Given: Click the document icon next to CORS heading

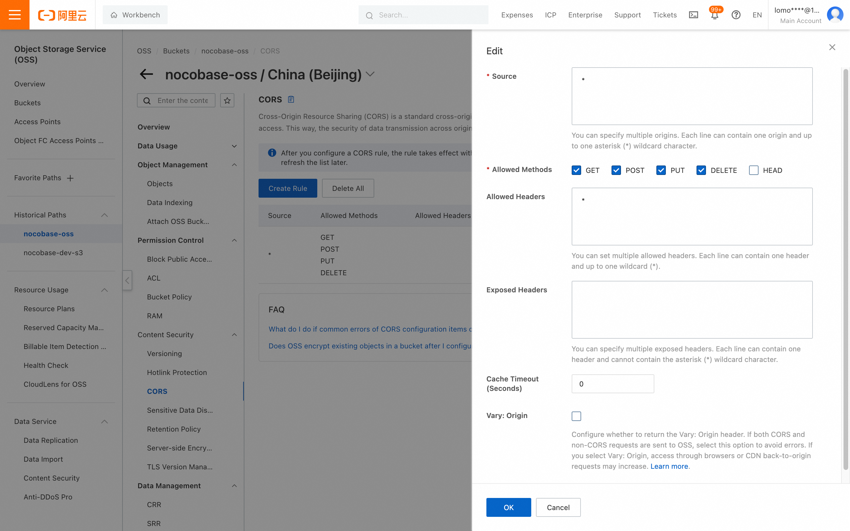Looking at the screenshot, I should (291, 99).
